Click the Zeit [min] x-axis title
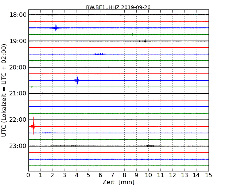This screenshot has height=190, width=237. 118,182
